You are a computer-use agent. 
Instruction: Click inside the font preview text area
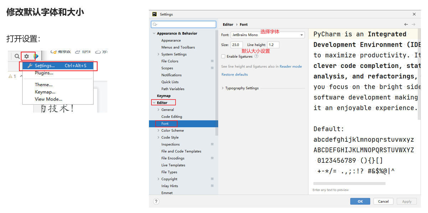(x=365, y=107)
